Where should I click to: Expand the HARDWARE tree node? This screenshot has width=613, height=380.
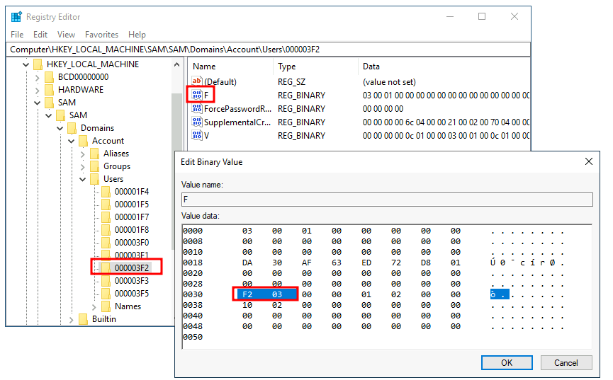pyautogui.click(x=37, y=90)
